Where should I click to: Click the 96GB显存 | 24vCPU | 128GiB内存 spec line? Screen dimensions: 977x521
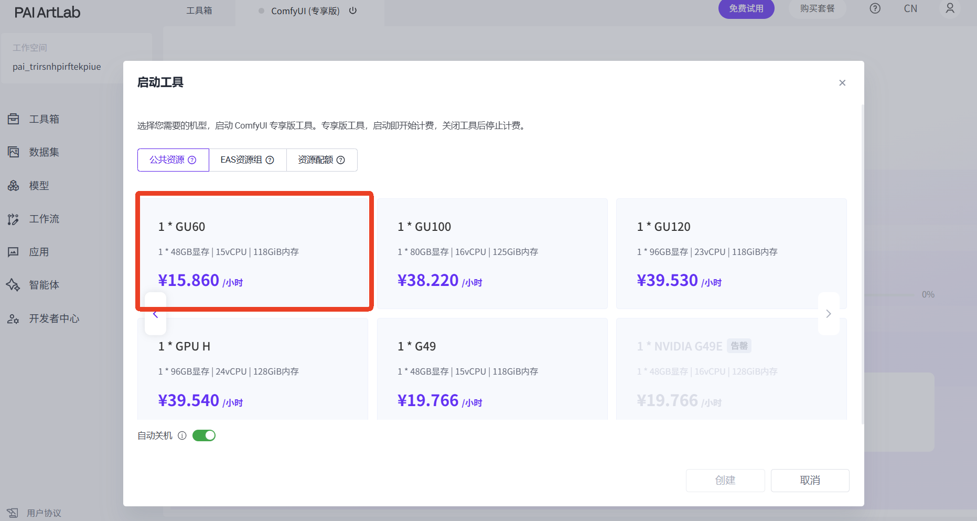(229, 371)
